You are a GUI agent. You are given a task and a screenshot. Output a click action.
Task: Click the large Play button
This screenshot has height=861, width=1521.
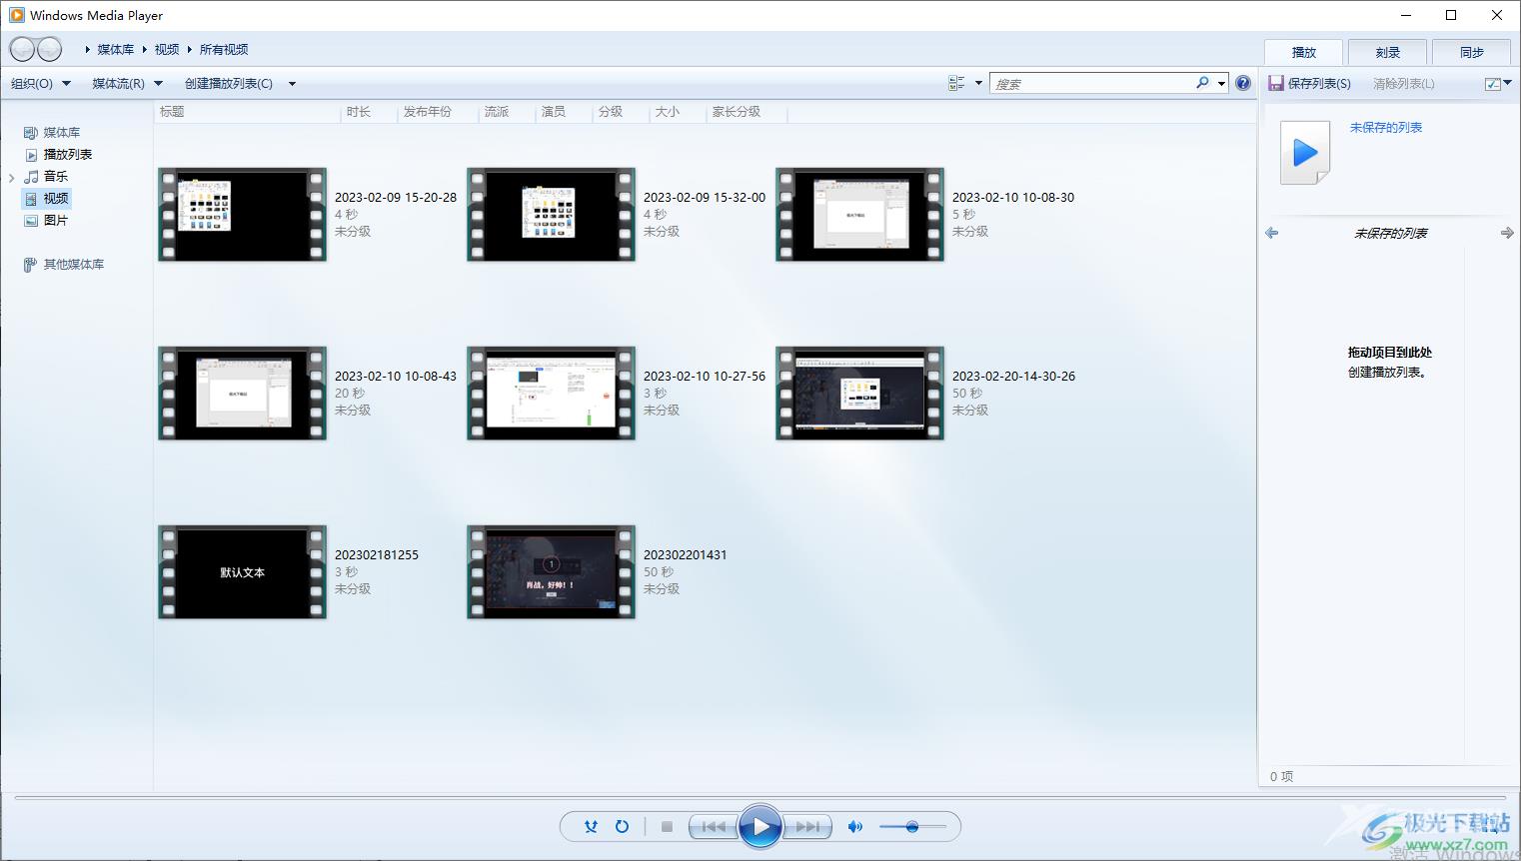click(x=760, y=826)
